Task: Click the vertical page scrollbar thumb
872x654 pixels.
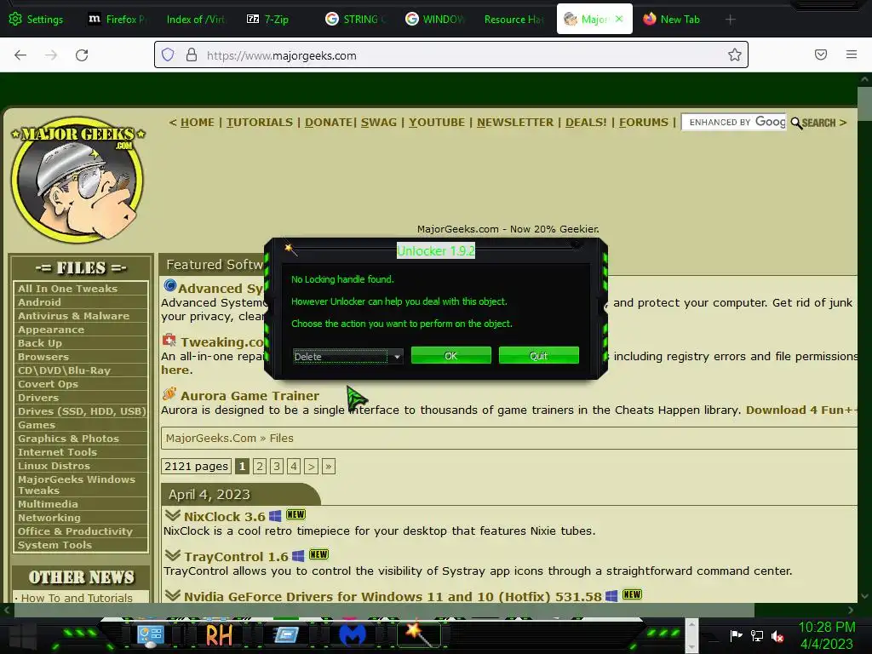Action: pos(864,103)
